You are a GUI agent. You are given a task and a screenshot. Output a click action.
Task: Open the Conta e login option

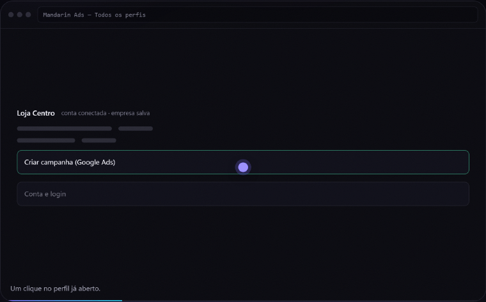click(x=243, y=194)
